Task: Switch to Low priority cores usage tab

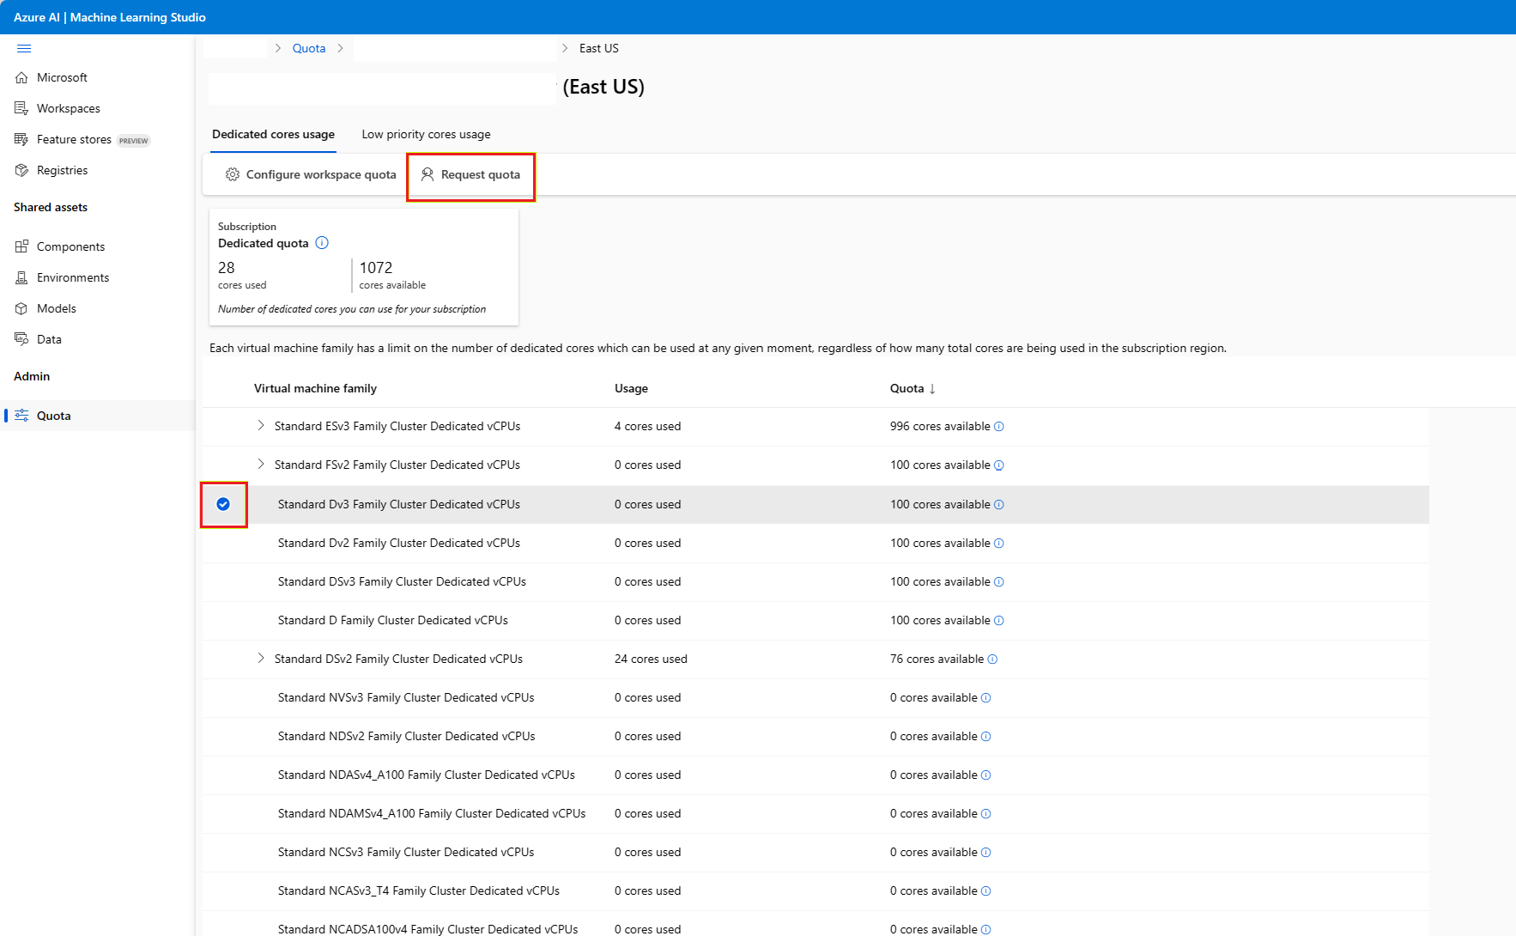Action: (426, 134)
